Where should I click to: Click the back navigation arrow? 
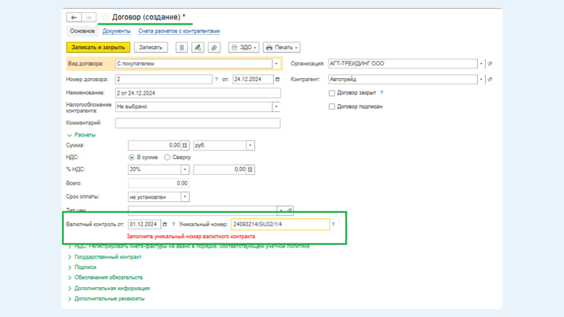tap(73, 17)
